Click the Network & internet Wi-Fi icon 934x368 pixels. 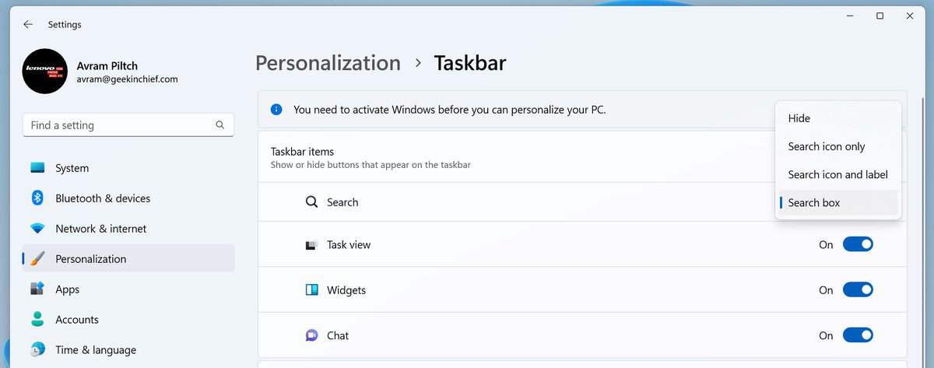pos(37,229)
